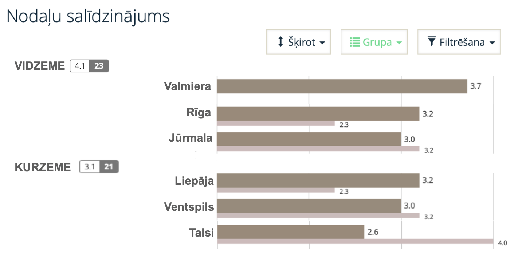510x258 pixels.
Task: Click the Ventspils label
Action: point(189,207)
